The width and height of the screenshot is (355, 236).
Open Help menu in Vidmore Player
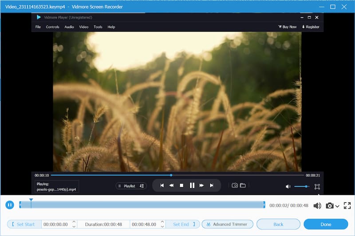[111, 27]
